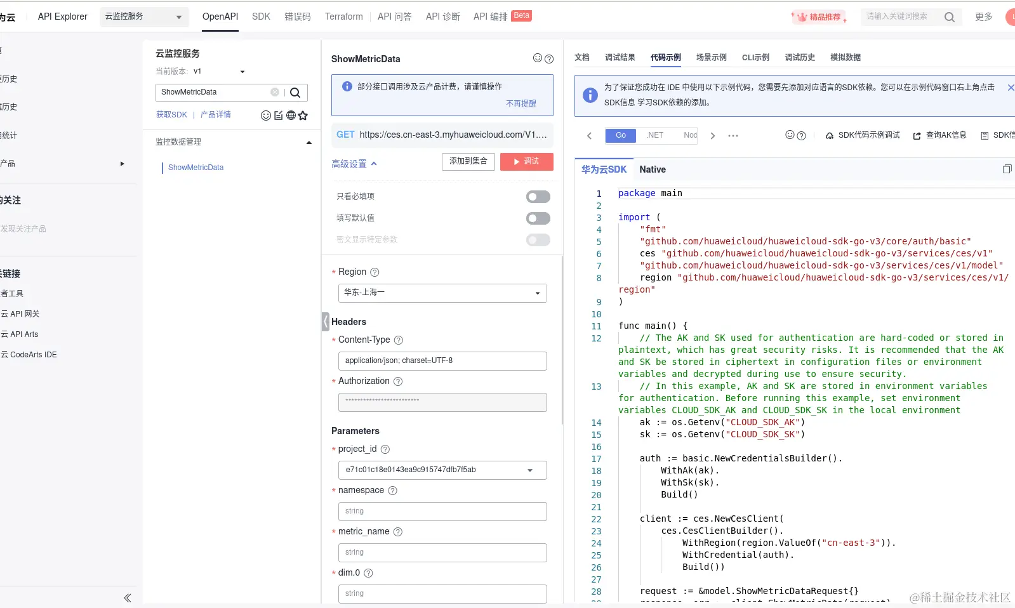The width and height of the screenshot is (1015, 608).
Task: Clear the ShowMetricData search field
Action: pyautogui.click(x=275, y=92)
